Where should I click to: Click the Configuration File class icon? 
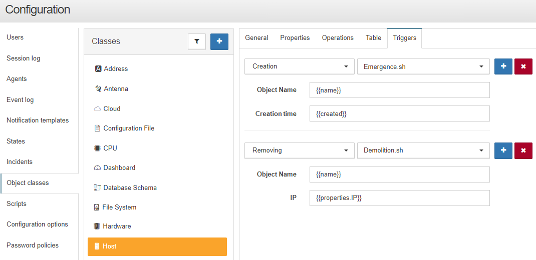click(x=97, y=128)
